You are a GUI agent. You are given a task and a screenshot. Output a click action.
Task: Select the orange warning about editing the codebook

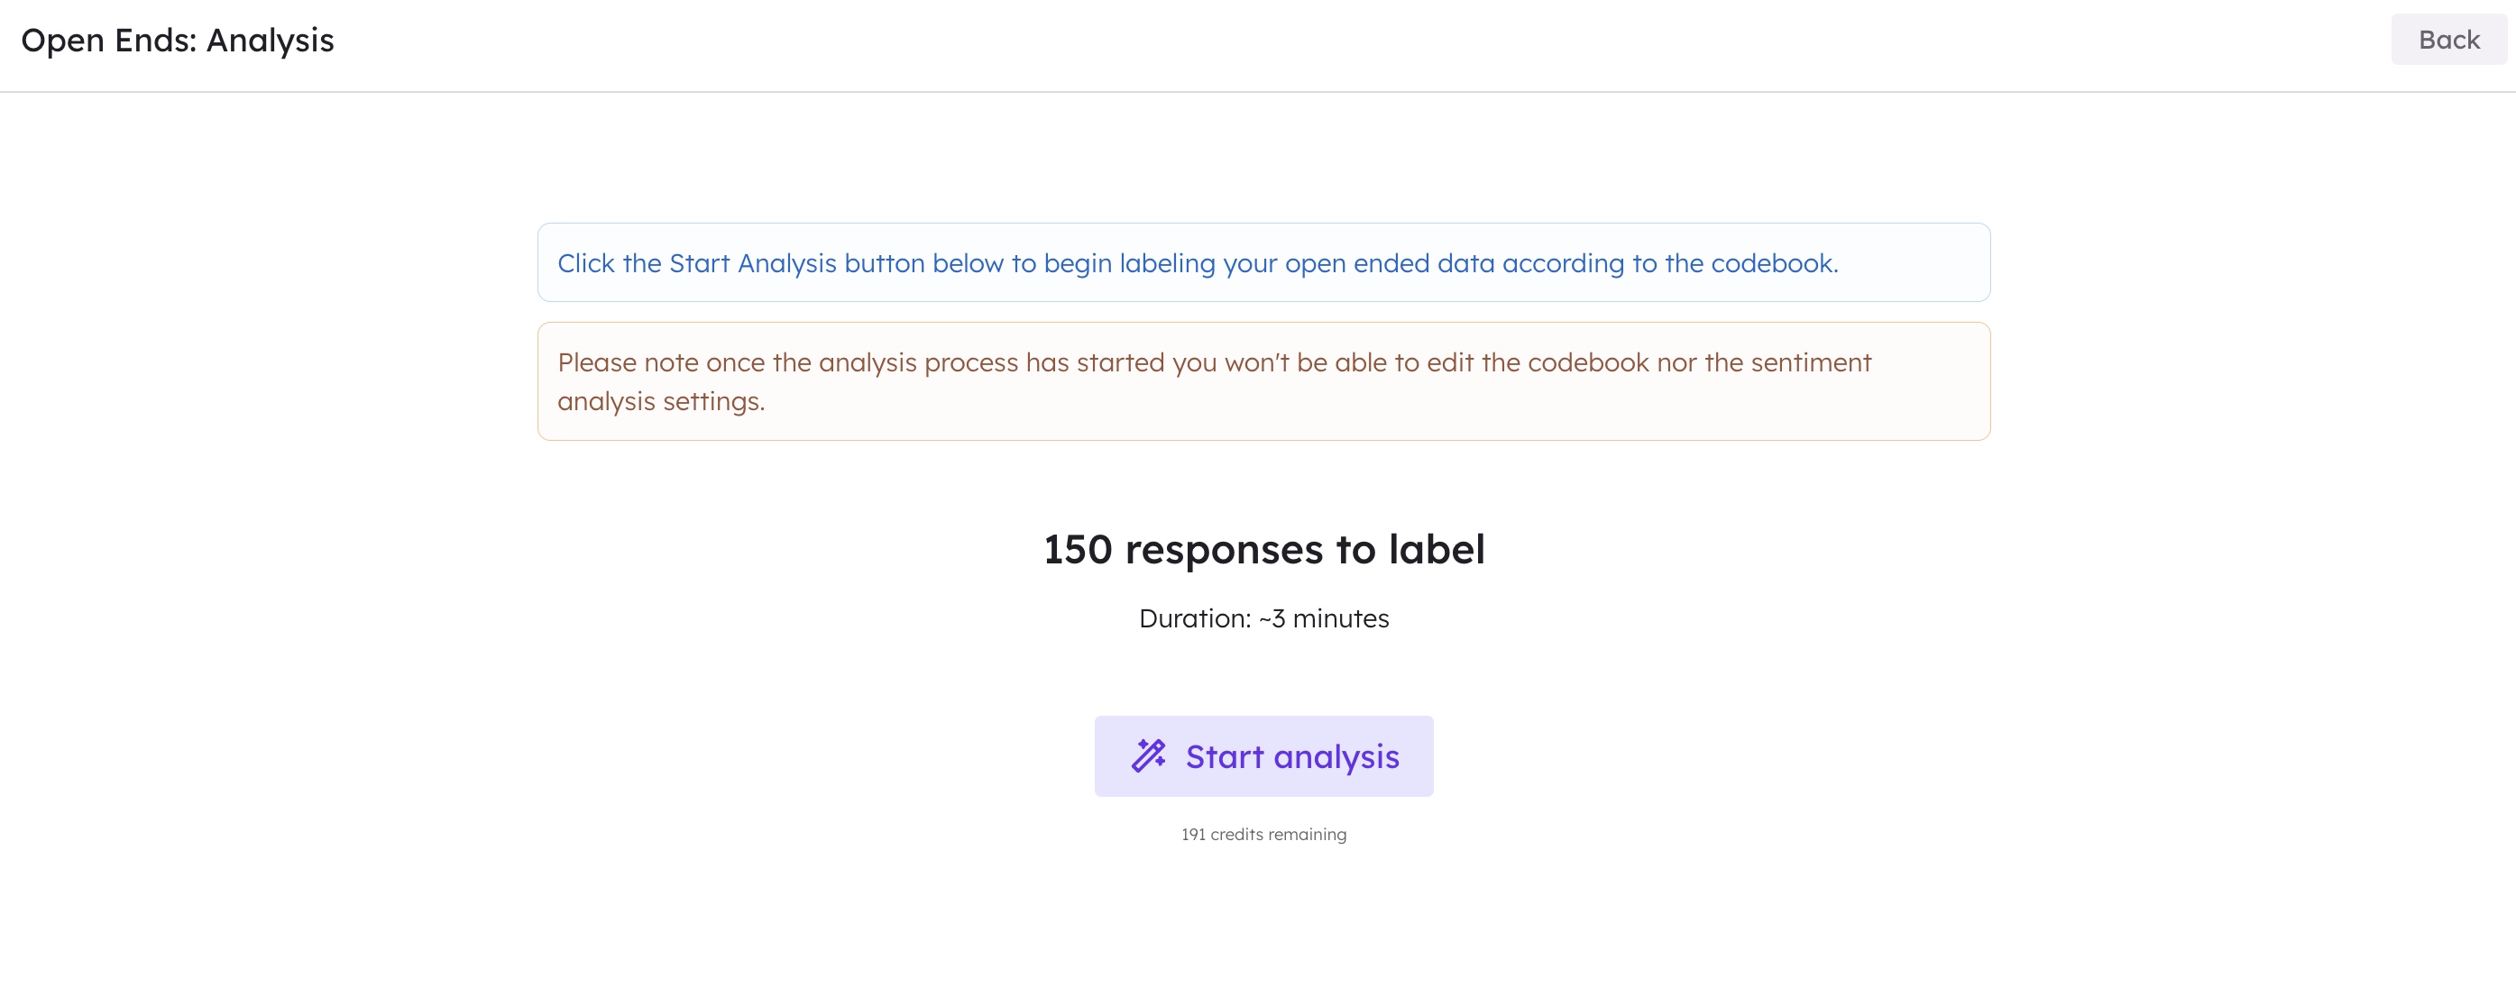point(1263,381)
